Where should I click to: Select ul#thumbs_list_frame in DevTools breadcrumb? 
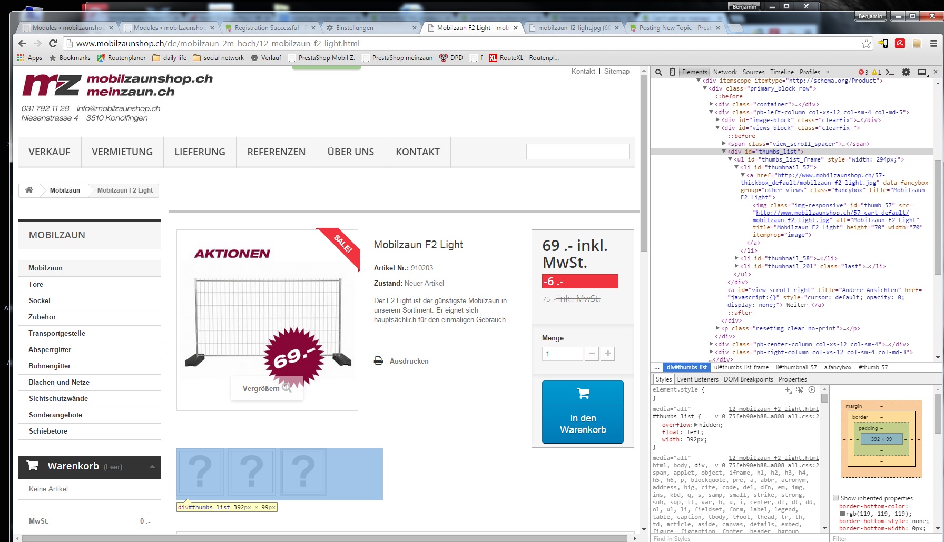coord(741,367)
